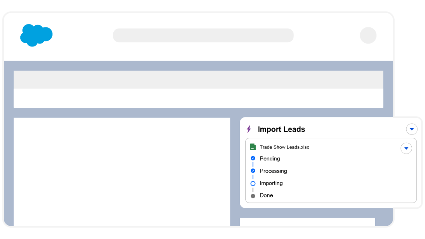This screenshot has height=239, width=425.
Task: Click the in-progress circle icon for Importing
Action: pos(253,183)
